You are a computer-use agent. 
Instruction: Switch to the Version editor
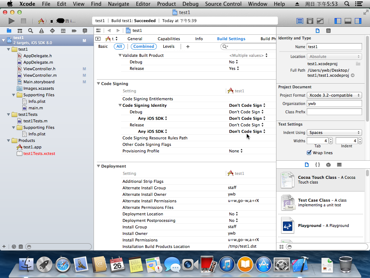click(x=320, y=21)
